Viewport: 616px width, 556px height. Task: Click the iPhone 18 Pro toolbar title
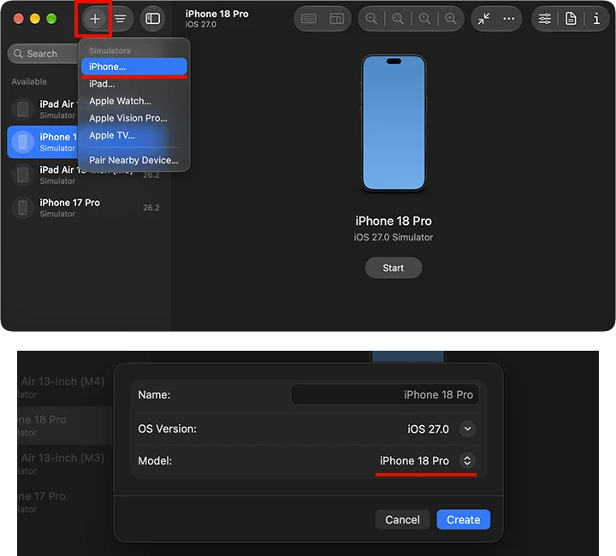click(216, 15)
